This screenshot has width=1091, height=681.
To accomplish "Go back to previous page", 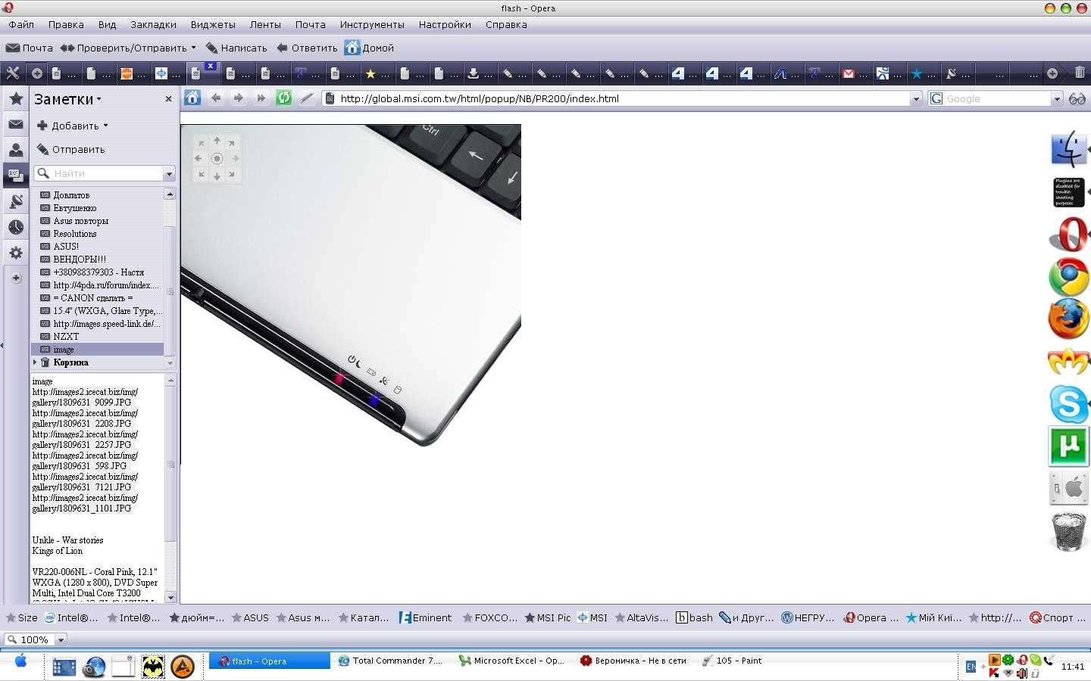I will (216, 98).
